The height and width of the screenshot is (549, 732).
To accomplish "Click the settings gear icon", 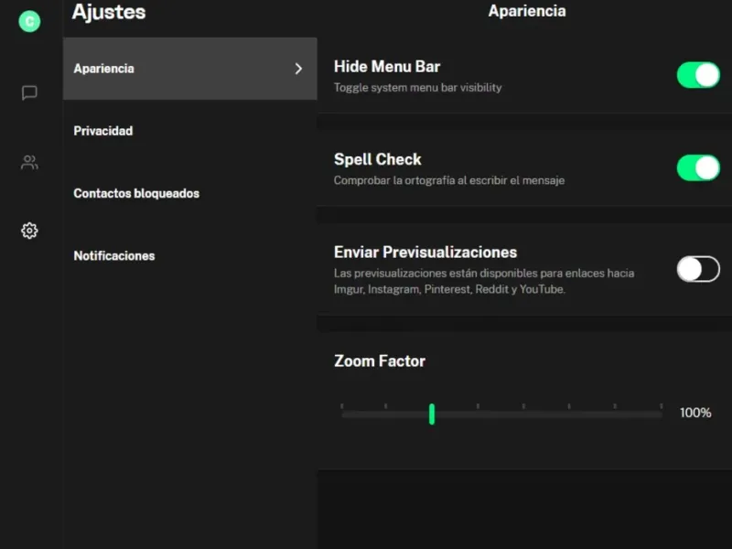I will point(29,231).
